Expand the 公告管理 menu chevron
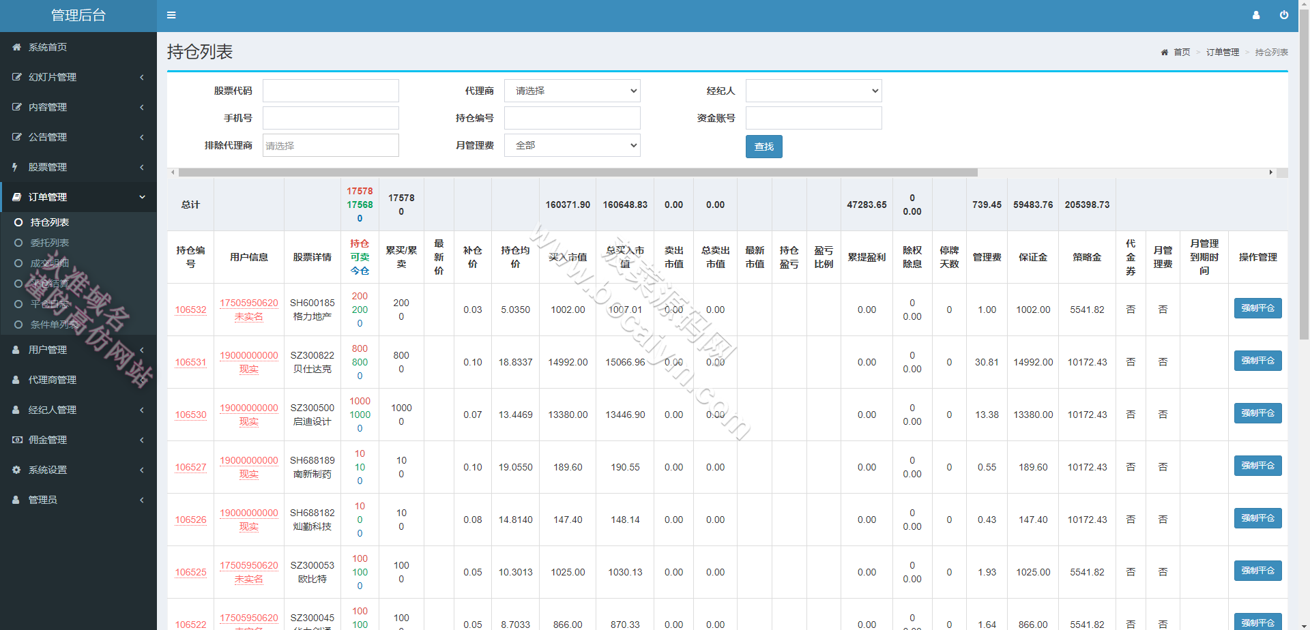This screenshot has height=630, width=1310. [142, 137]
